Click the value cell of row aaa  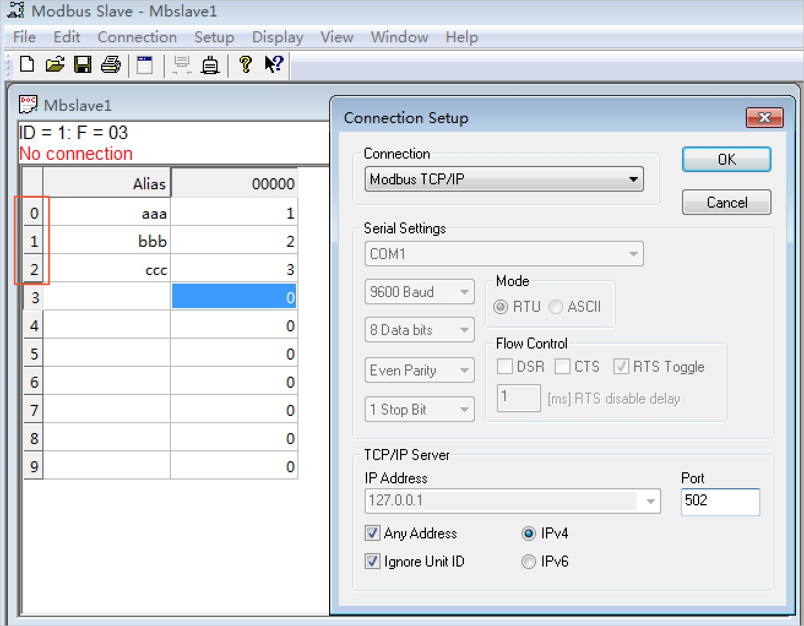[x=234, y=213]
